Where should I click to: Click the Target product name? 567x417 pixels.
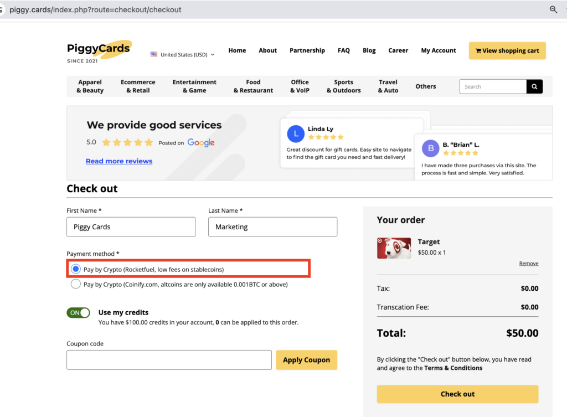coord(429,241)
